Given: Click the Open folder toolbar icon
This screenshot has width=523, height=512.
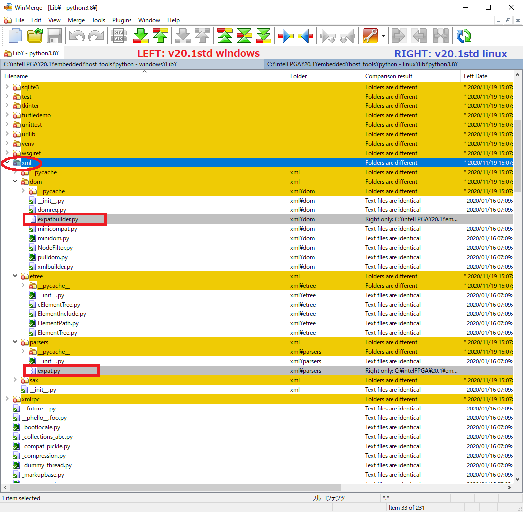Looking at the screenshot, I should coord(35,36).
